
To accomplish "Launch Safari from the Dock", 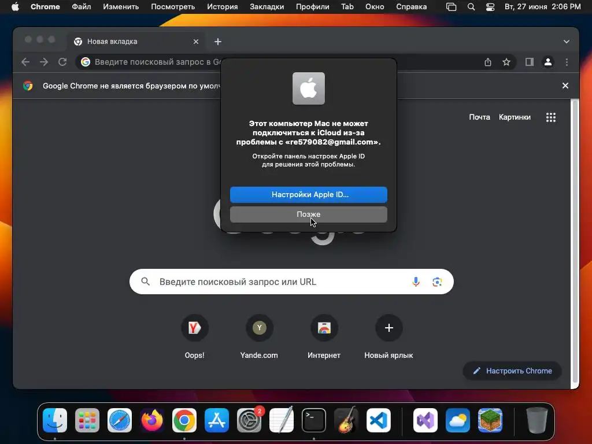I will pos(120,420).
